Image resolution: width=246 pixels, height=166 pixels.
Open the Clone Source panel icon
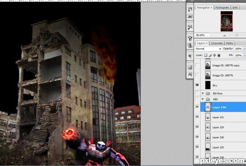pyautogui.click(x=190, y=45)
